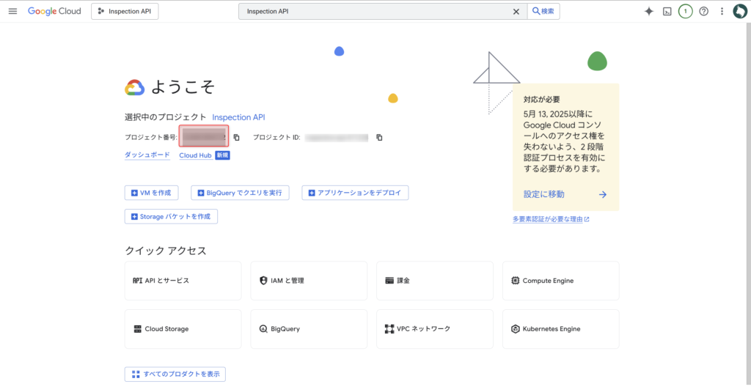Screen dimensions: 751x392
Task: Click the user account avatar
Action: click(739, 12)
